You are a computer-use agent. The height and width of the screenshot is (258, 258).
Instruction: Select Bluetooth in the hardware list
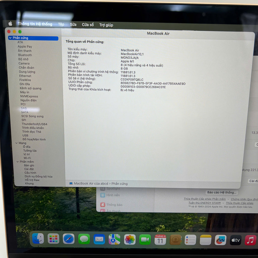pos(25,55)
